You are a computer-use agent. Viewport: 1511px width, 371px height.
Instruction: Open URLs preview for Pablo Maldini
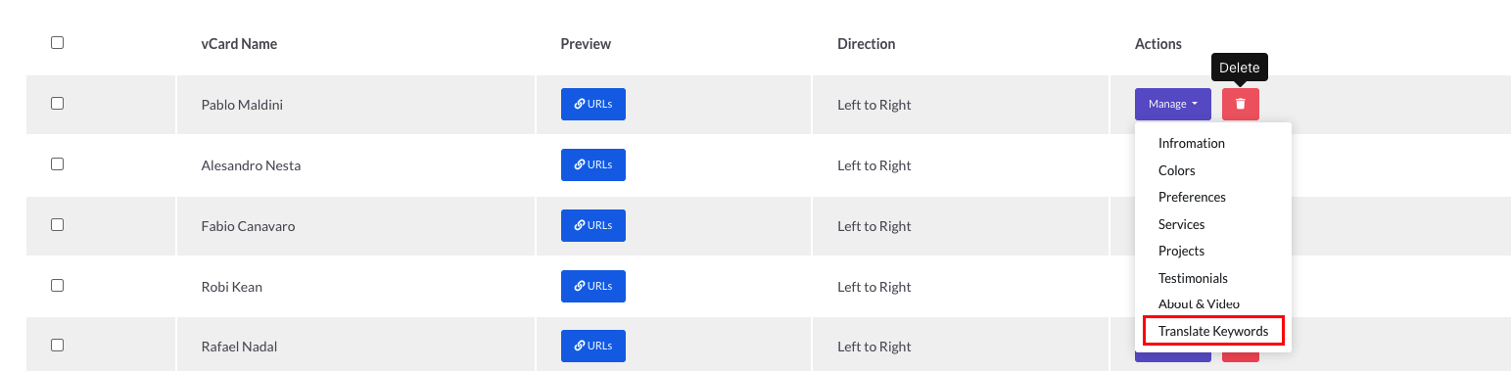pyautogui.click(x=592, y=104)
